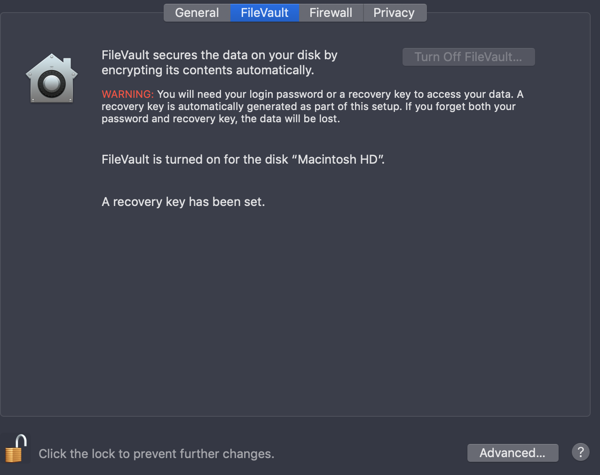Click the "recovery key is automatically generated" sentence
This screenshot has width=600, height=475.
(x=249, y=106)
